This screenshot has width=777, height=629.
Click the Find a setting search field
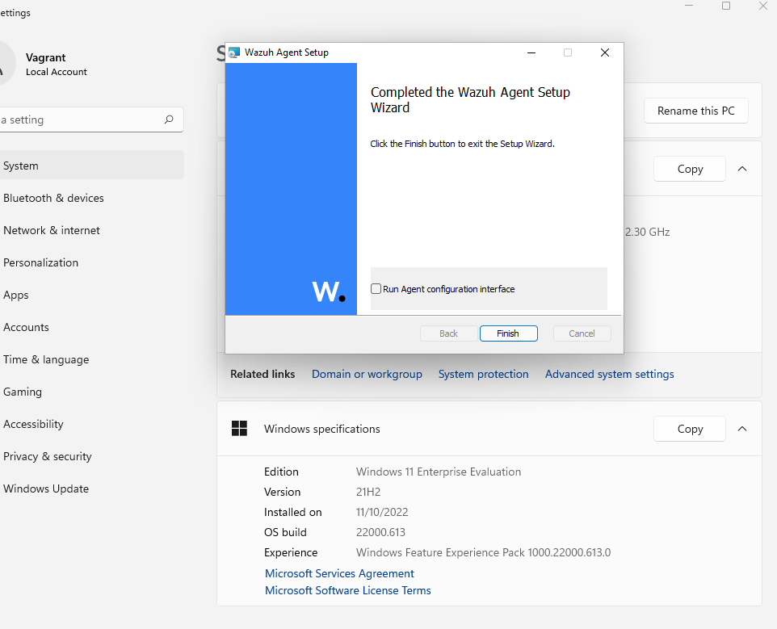[92, 120]
